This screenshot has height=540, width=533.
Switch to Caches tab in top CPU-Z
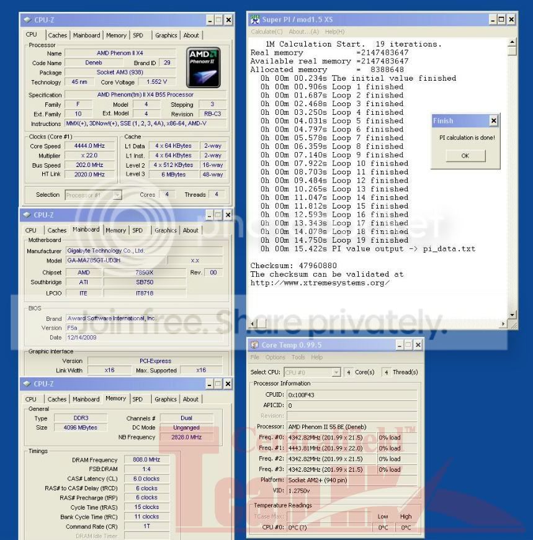pos(57,35)
